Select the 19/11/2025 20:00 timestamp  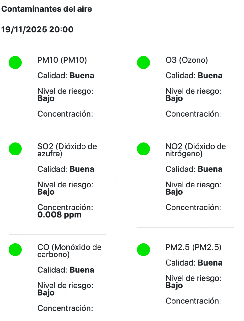click(x=37, y=30)
